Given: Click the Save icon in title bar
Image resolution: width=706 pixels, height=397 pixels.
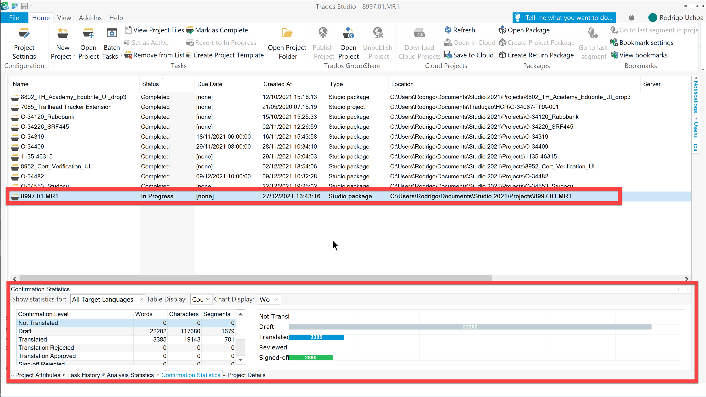Looking at the screenshot, I should [x=25, y=6].
